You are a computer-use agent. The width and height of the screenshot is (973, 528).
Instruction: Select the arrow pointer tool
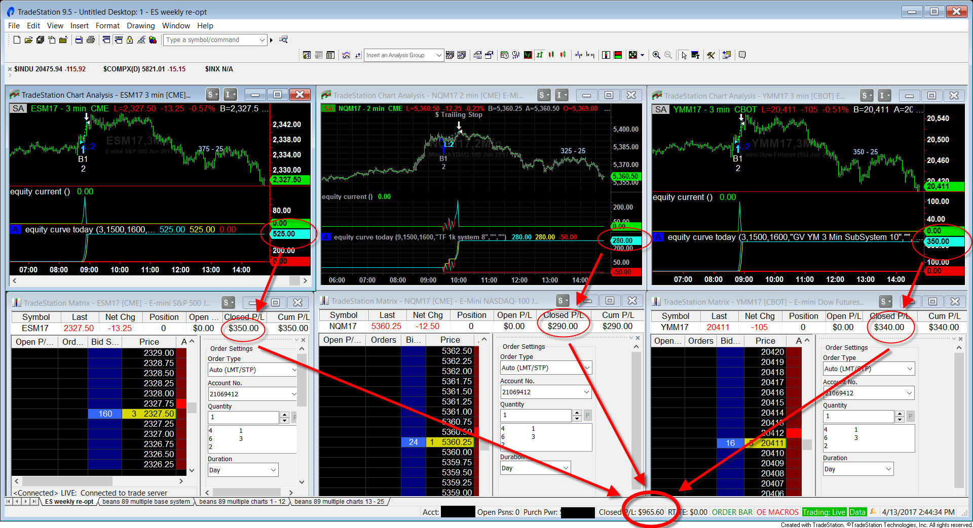(684, 55)
